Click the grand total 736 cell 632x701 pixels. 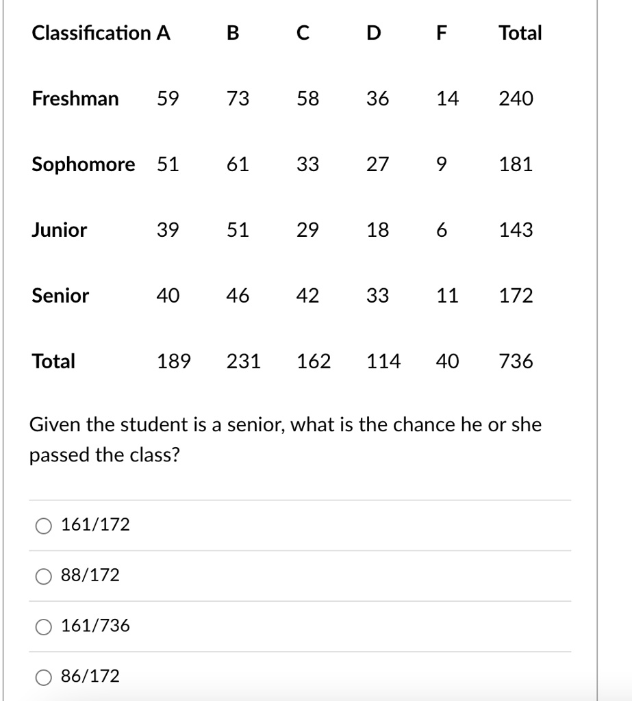[516, 361]
